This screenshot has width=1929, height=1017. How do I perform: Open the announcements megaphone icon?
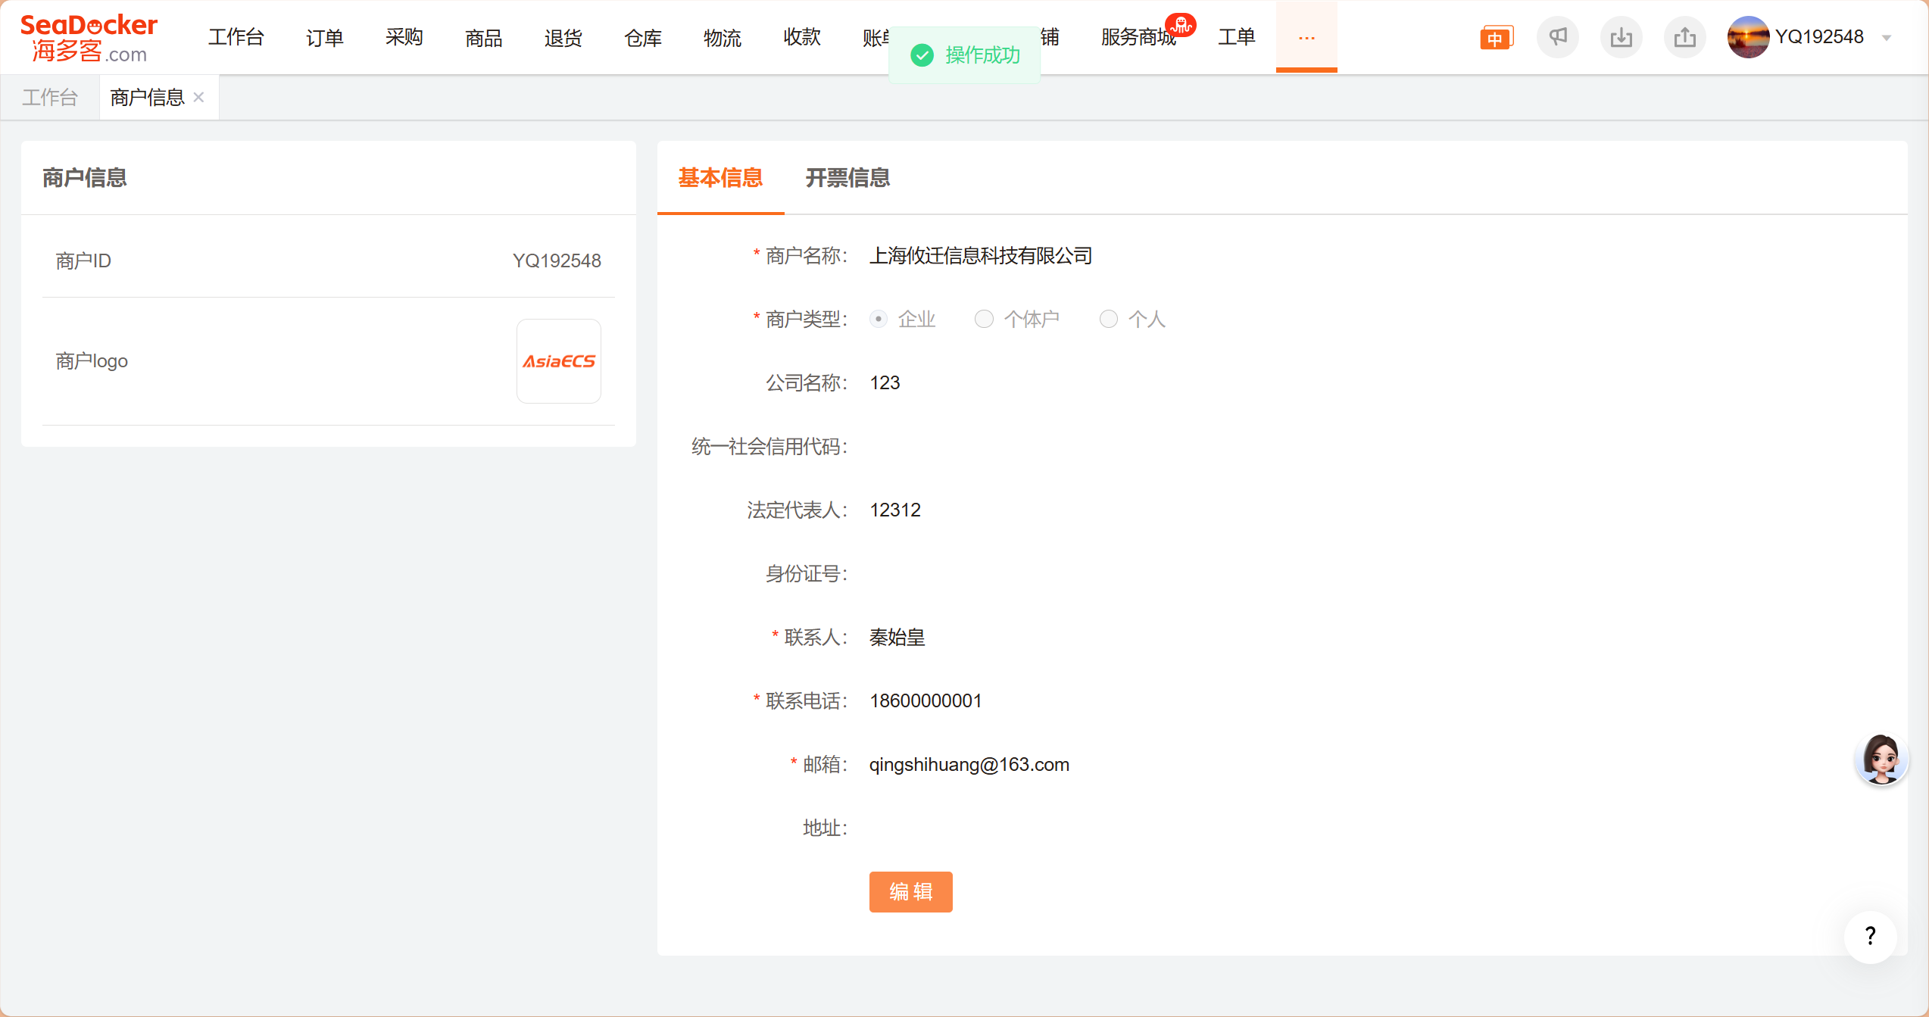click(x=1558, y=37)
